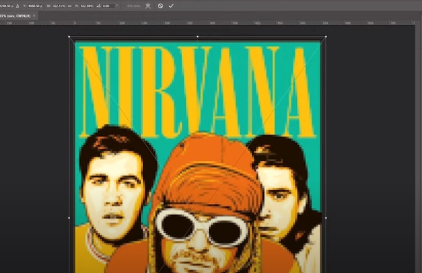
Task: Click the Y position field
Action: pos(35,6)
